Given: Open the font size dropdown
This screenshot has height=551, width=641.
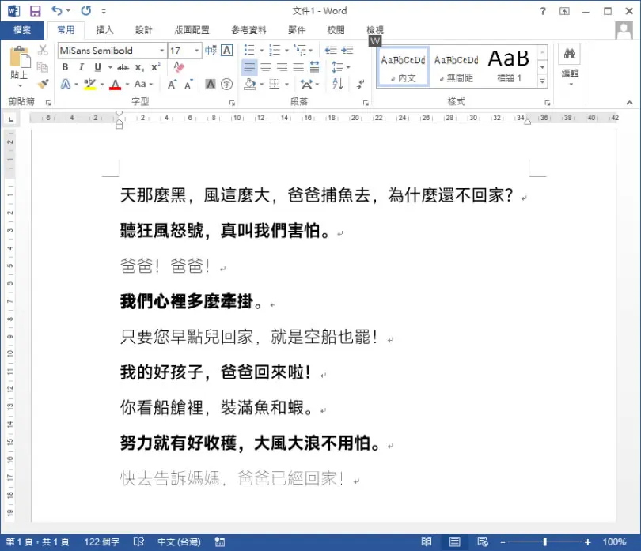Looking at the screenshot, I should 196,51.
